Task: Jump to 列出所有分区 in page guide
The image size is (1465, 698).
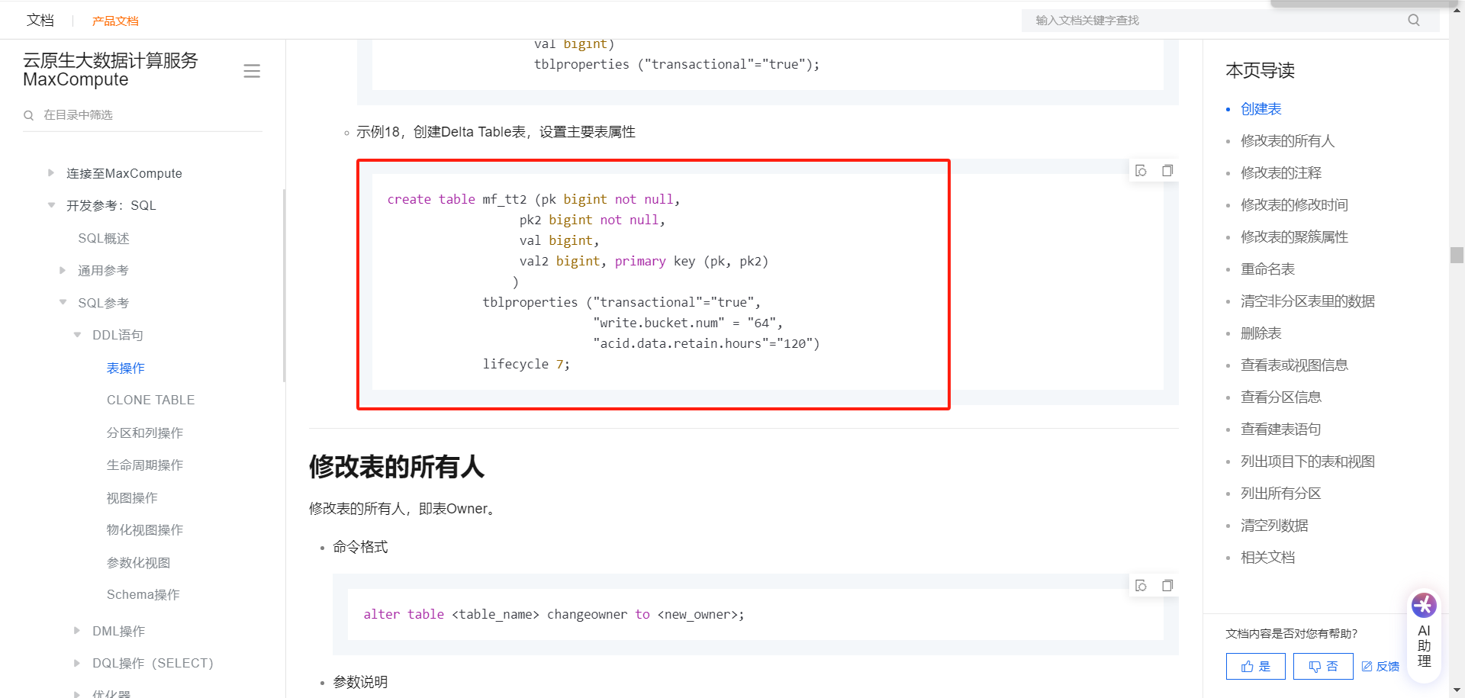Action: pyautogui.click(x=1281, y=494)
